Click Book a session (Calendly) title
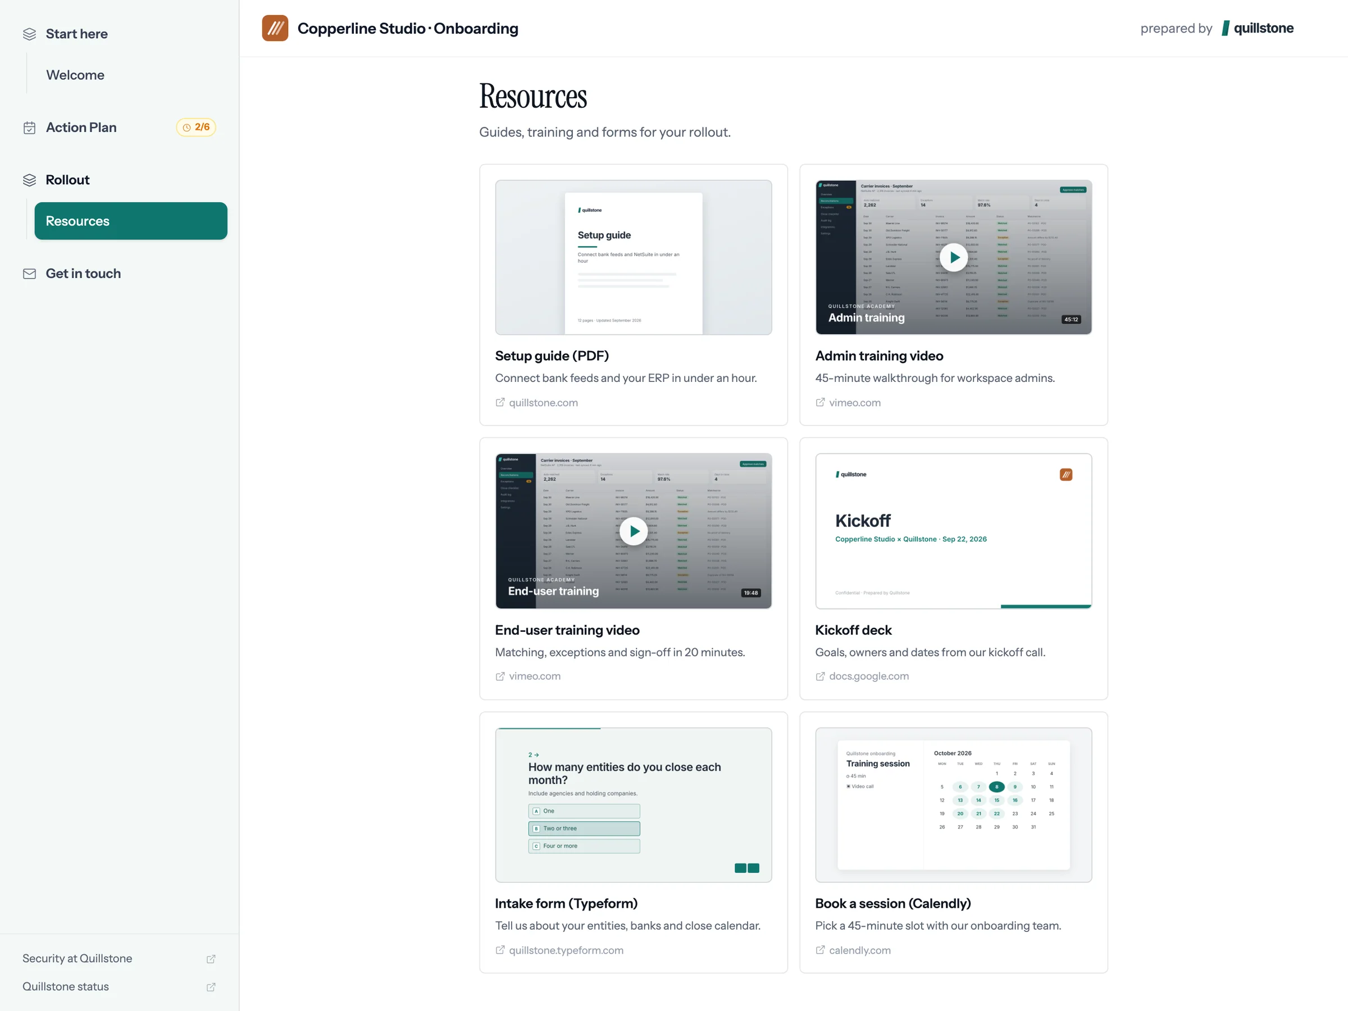This screenshot has width=1348, height=1011. tap(894, 903)
